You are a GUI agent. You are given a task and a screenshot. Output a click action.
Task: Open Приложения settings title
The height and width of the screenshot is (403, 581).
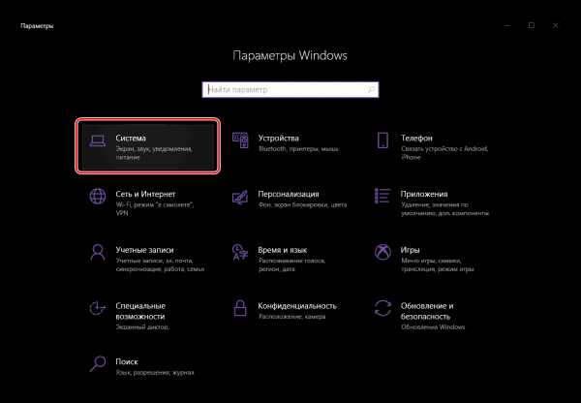click(x=424, y=194)
